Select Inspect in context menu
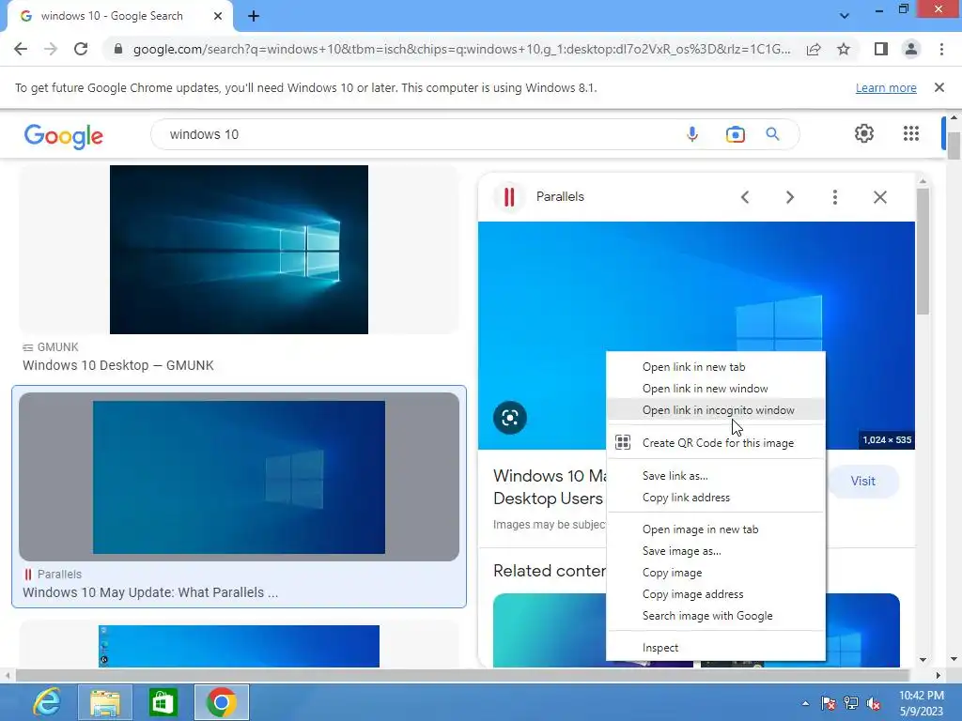 pos(715,648)
